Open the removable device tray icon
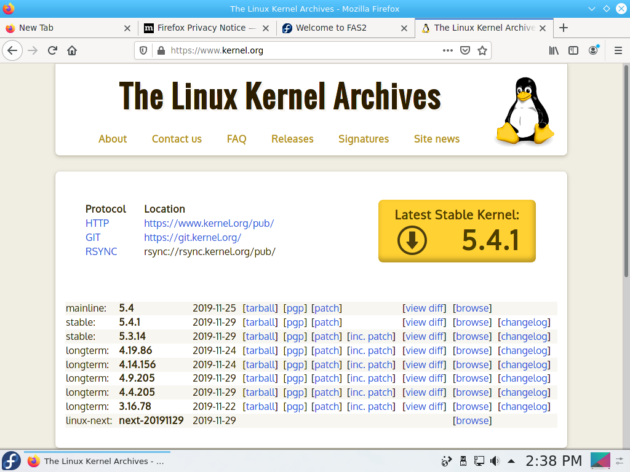 [463, 461]
